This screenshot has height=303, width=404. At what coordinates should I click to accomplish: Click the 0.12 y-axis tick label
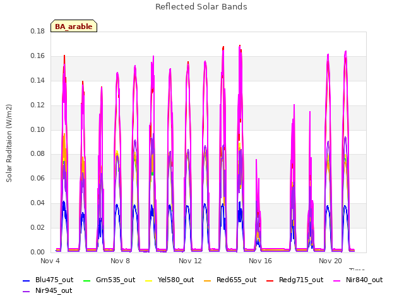click(38, 105)
